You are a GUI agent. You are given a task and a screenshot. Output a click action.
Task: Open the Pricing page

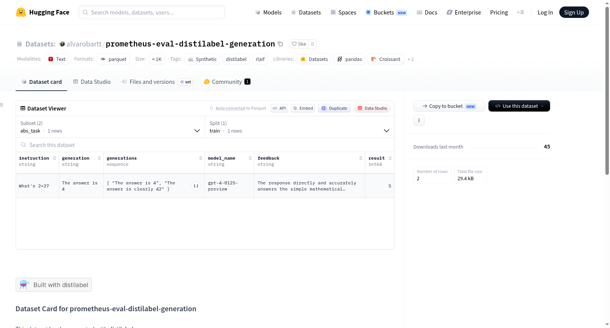[499, 12]
